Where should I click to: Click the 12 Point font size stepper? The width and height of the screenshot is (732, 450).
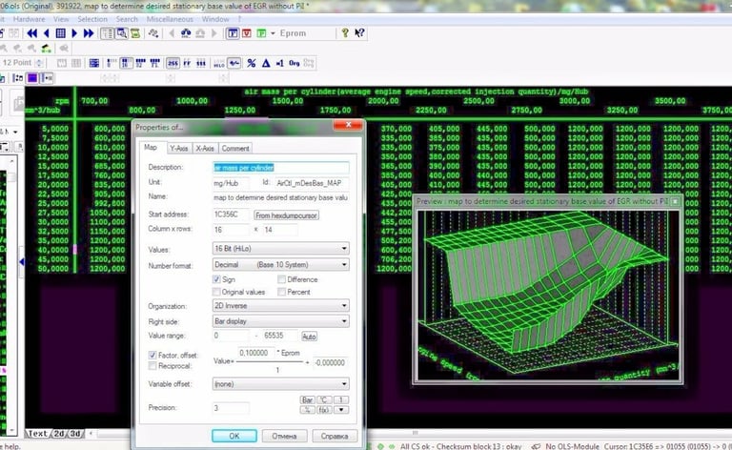point(39,63)
